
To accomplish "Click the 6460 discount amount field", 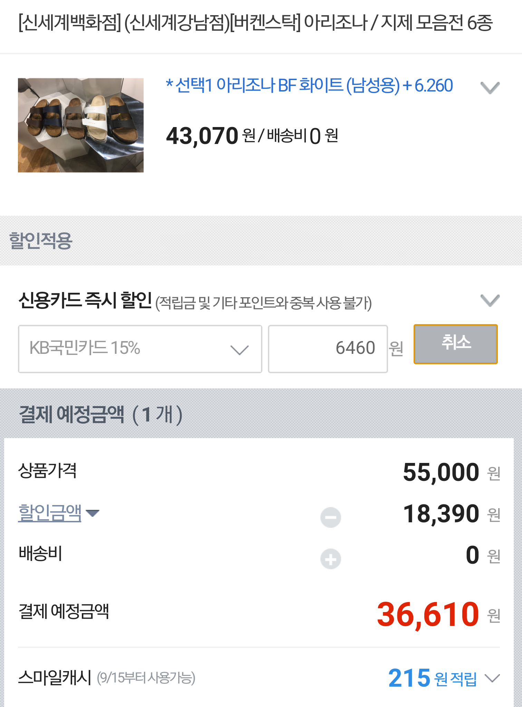I will click(328, 349).
